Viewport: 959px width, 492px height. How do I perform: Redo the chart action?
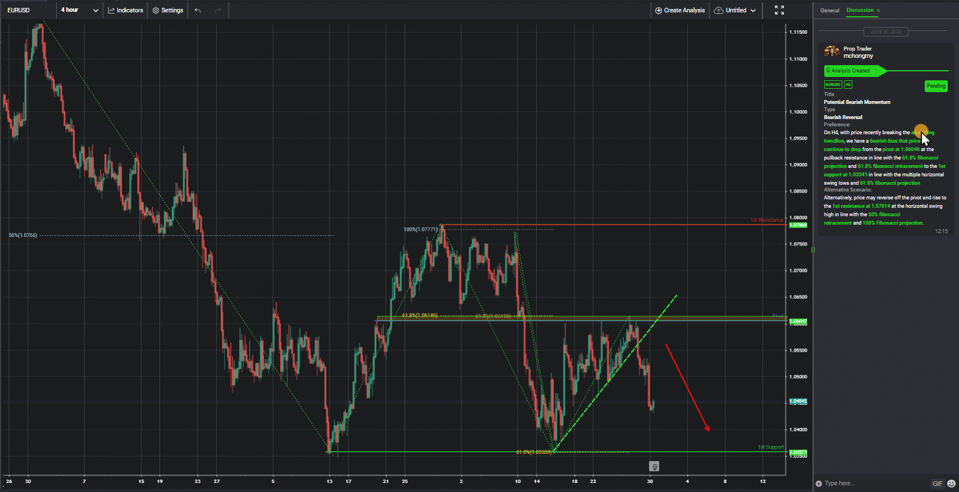coord(218,10)
